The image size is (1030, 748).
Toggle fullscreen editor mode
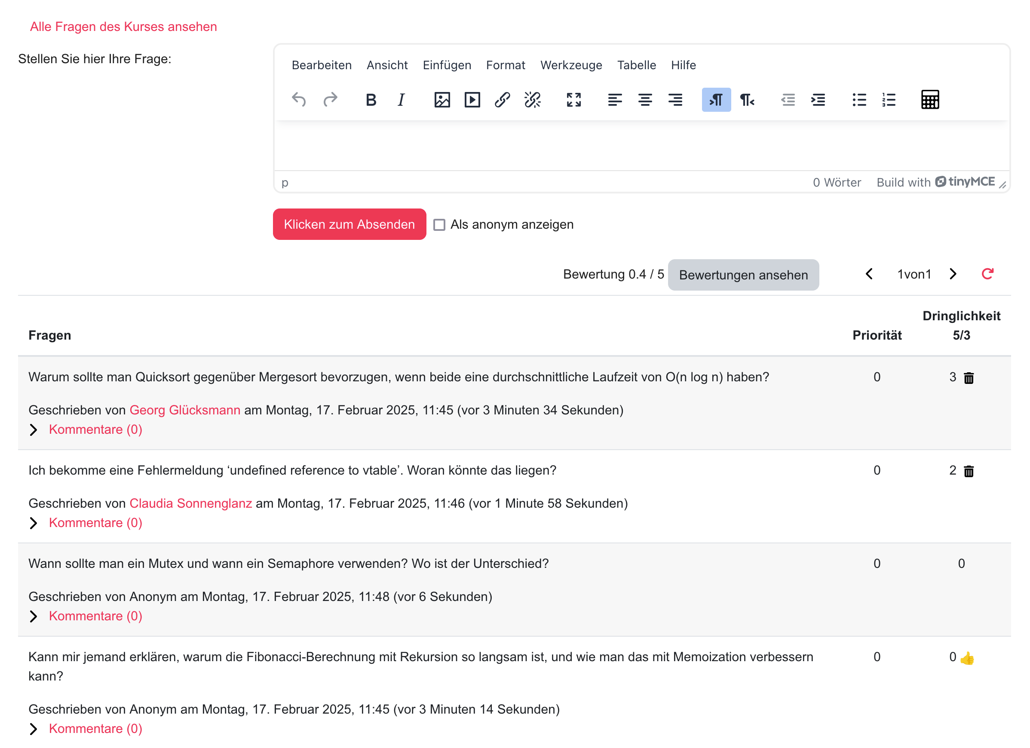click(573, 99)
